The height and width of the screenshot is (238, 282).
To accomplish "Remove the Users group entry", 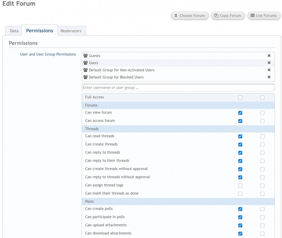I will (269, 63).
